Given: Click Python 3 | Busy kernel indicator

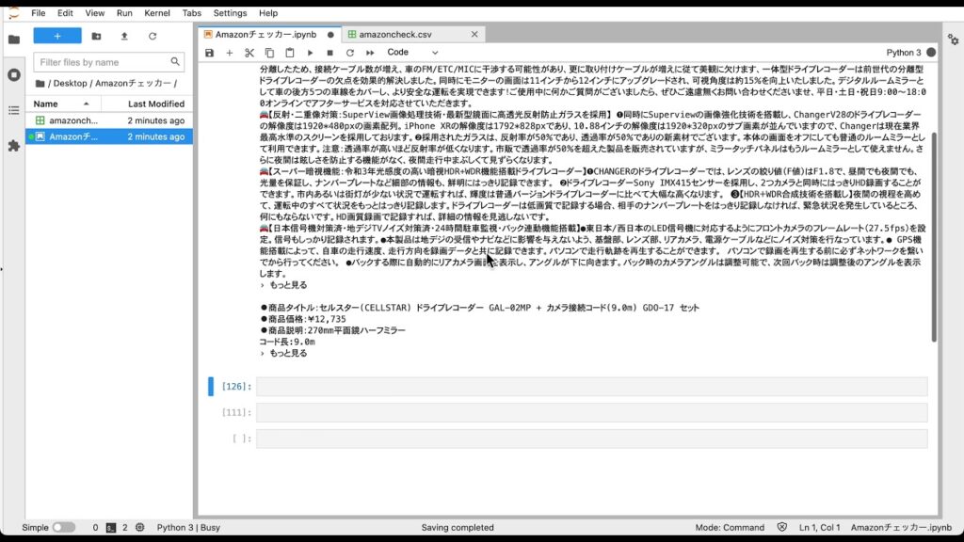Looking at the screenshot, I should 188,528.
